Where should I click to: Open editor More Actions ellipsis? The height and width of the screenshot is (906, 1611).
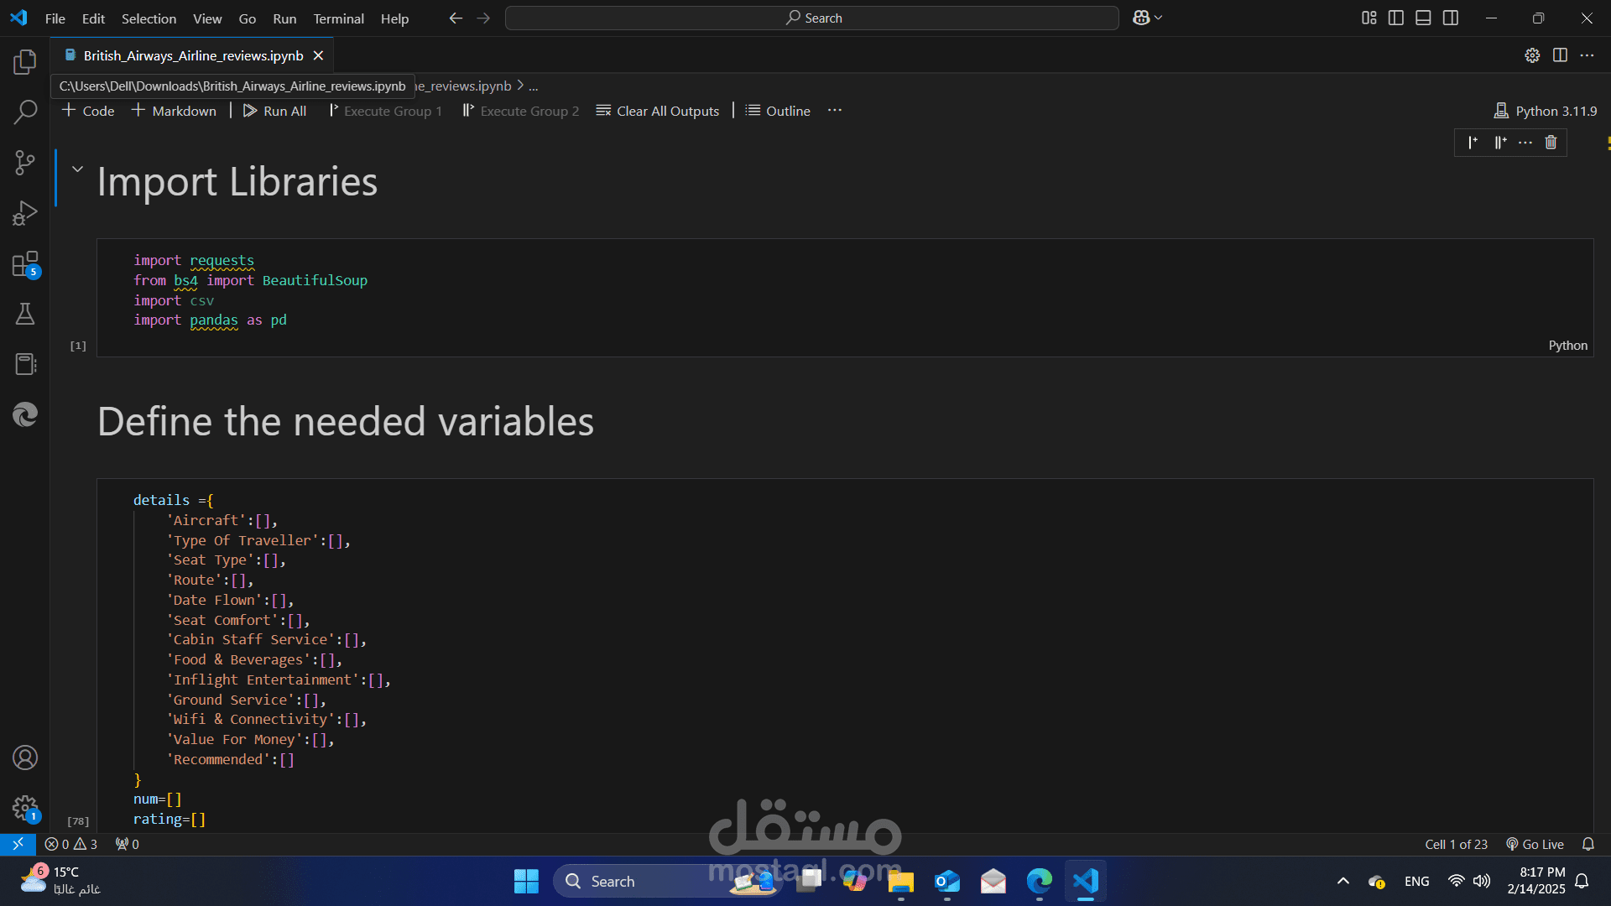(1587, 55)
